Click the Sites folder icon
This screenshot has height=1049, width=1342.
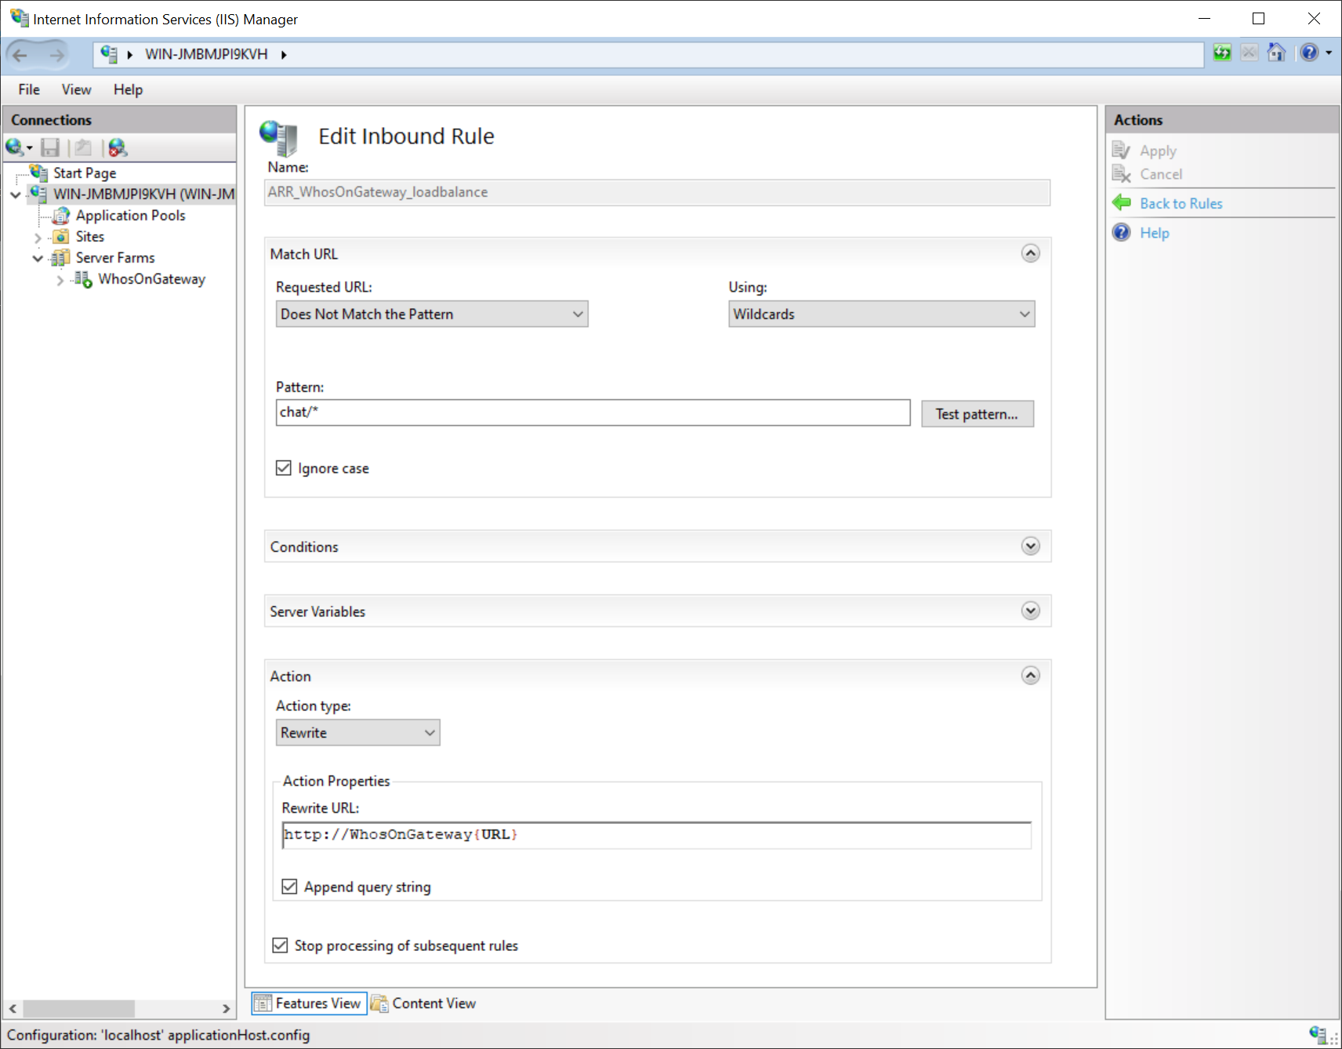click(x=61, y=237)
